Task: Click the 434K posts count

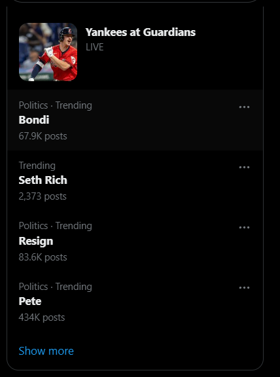Action: [42, 317]
